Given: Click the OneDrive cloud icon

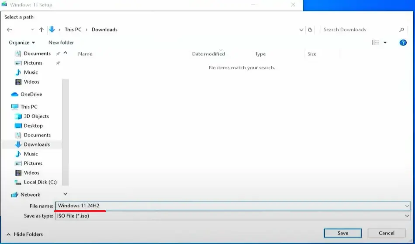Looking at the screenshot, I should click(x=14, y=94).
